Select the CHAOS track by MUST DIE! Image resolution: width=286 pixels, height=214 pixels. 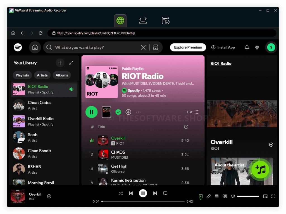[x=143, y=155]
